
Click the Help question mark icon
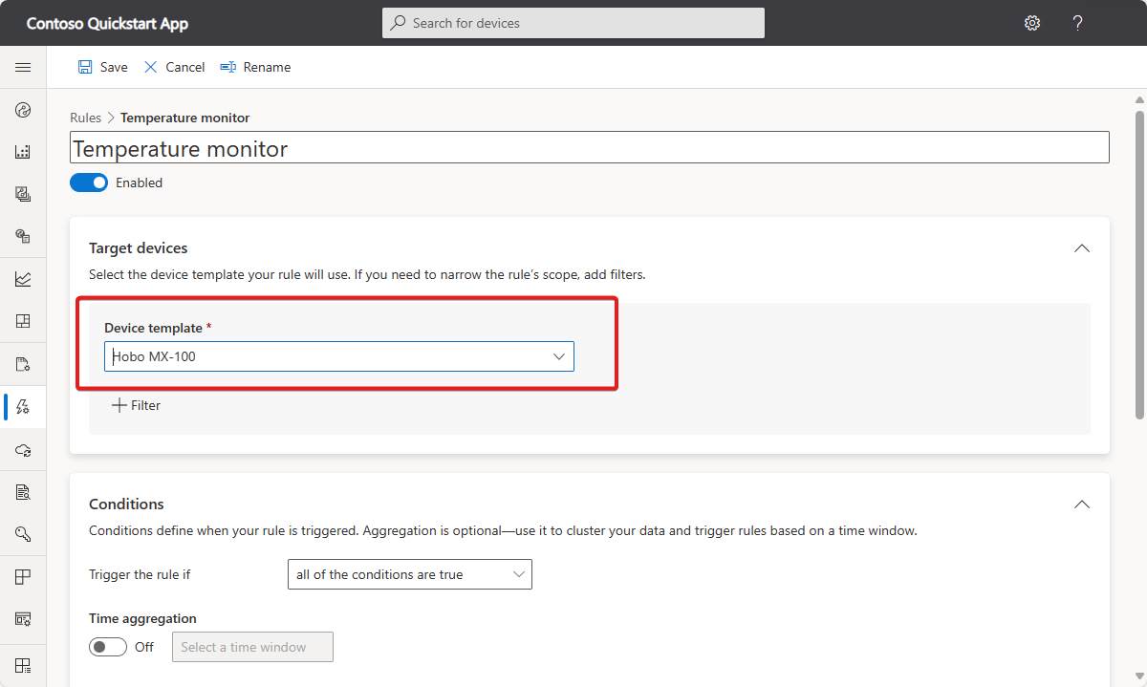coord(1077,23)
